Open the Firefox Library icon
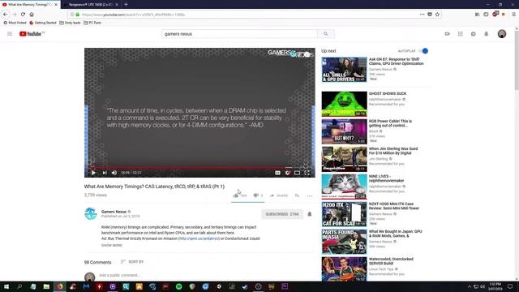Image resolution: width=519 pixels, height=292 pixels. click(x=478, y=15)
